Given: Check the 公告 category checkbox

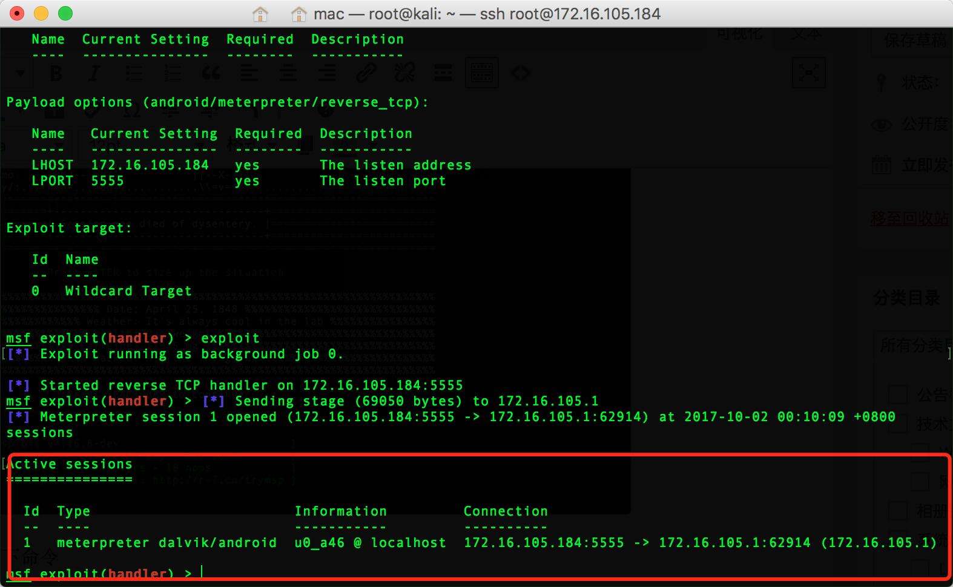Looking at the screenshot, I should point(898,395).
